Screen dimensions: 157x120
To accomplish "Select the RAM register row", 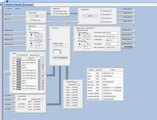I will click(x=105, y=79).
